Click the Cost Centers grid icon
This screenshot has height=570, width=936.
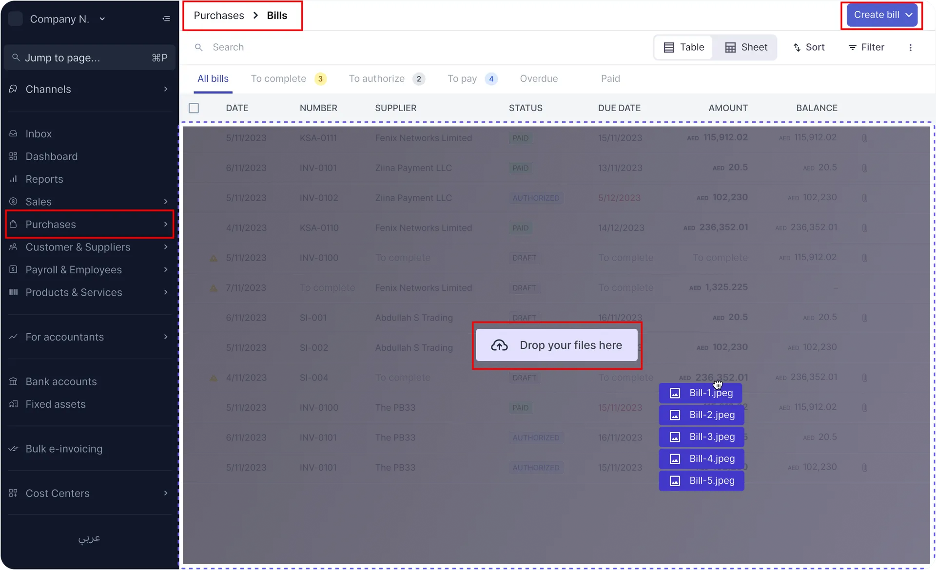[13, 493]
